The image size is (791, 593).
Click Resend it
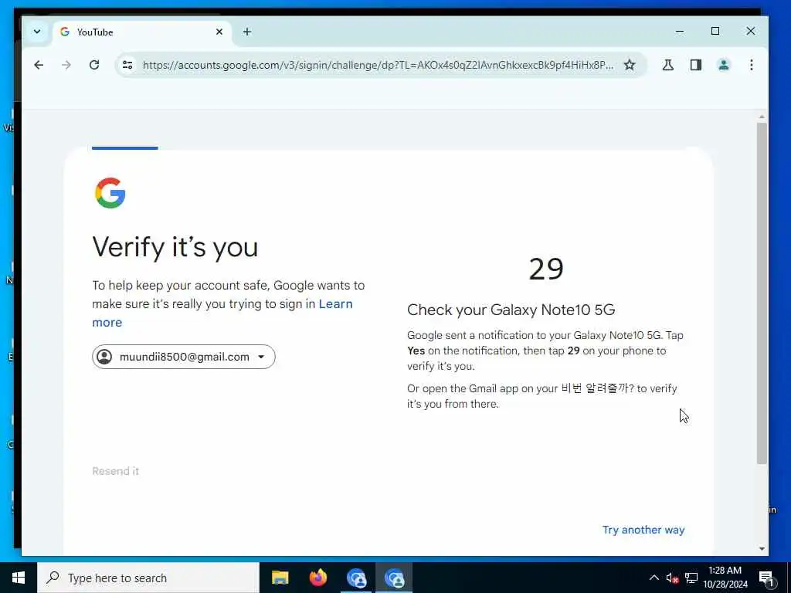115,471
